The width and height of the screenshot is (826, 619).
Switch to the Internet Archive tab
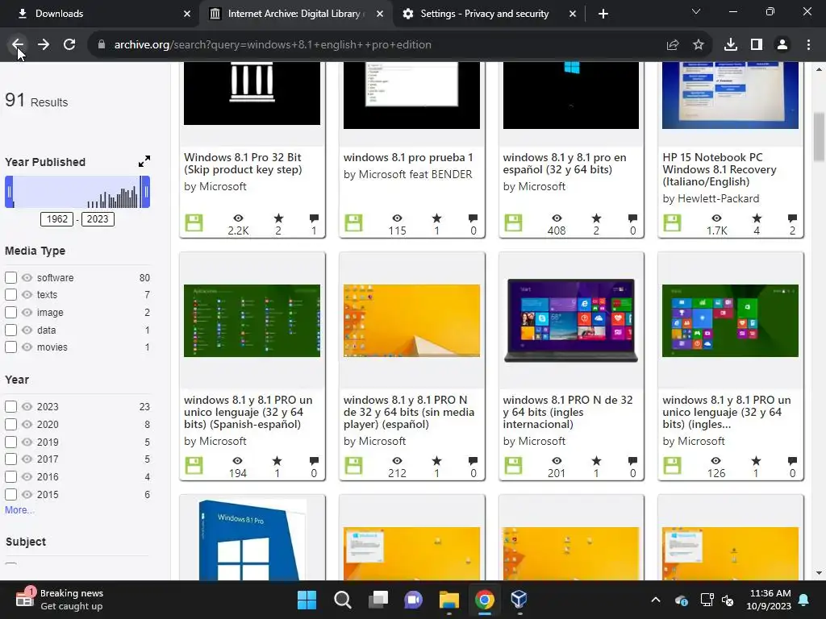coord(295,14)
